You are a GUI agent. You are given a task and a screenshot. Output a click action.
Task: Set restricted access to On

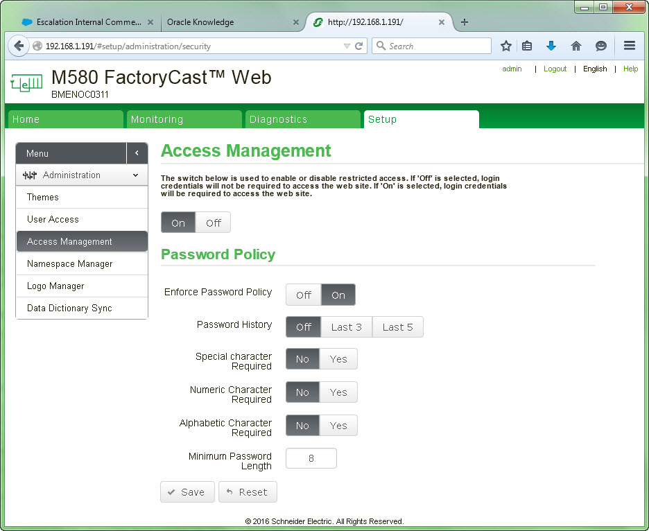[178, 223]
